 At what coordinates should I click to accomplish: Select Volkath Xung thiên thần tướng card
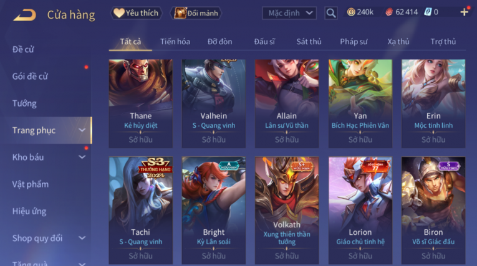click(287, 211)
